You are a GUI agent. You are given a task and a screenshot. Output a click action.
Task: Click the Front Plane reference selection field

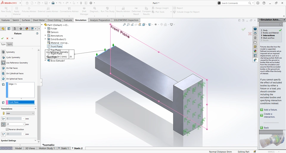(21, 102)
